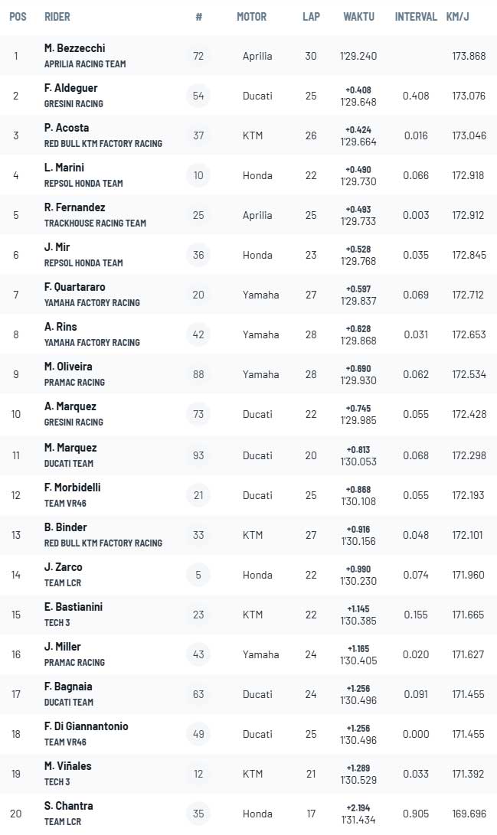Click lap time 1'29.240 in first row
497x835 pixels.
click(x=358, y=56)
